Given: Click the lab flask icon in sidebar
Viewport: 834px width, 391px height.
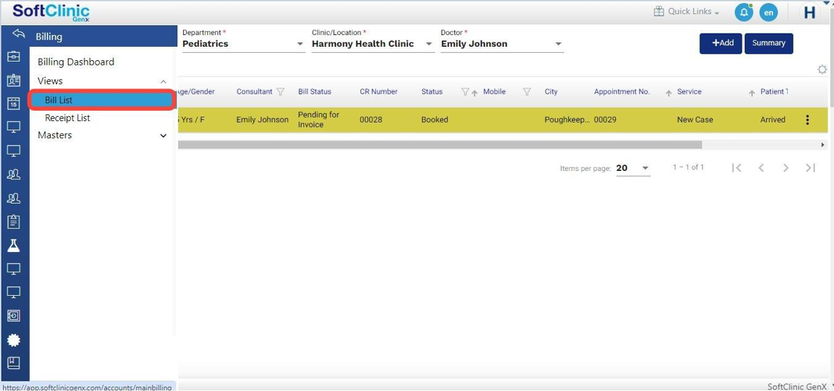Looking at the screenshot, I should 13,245.
